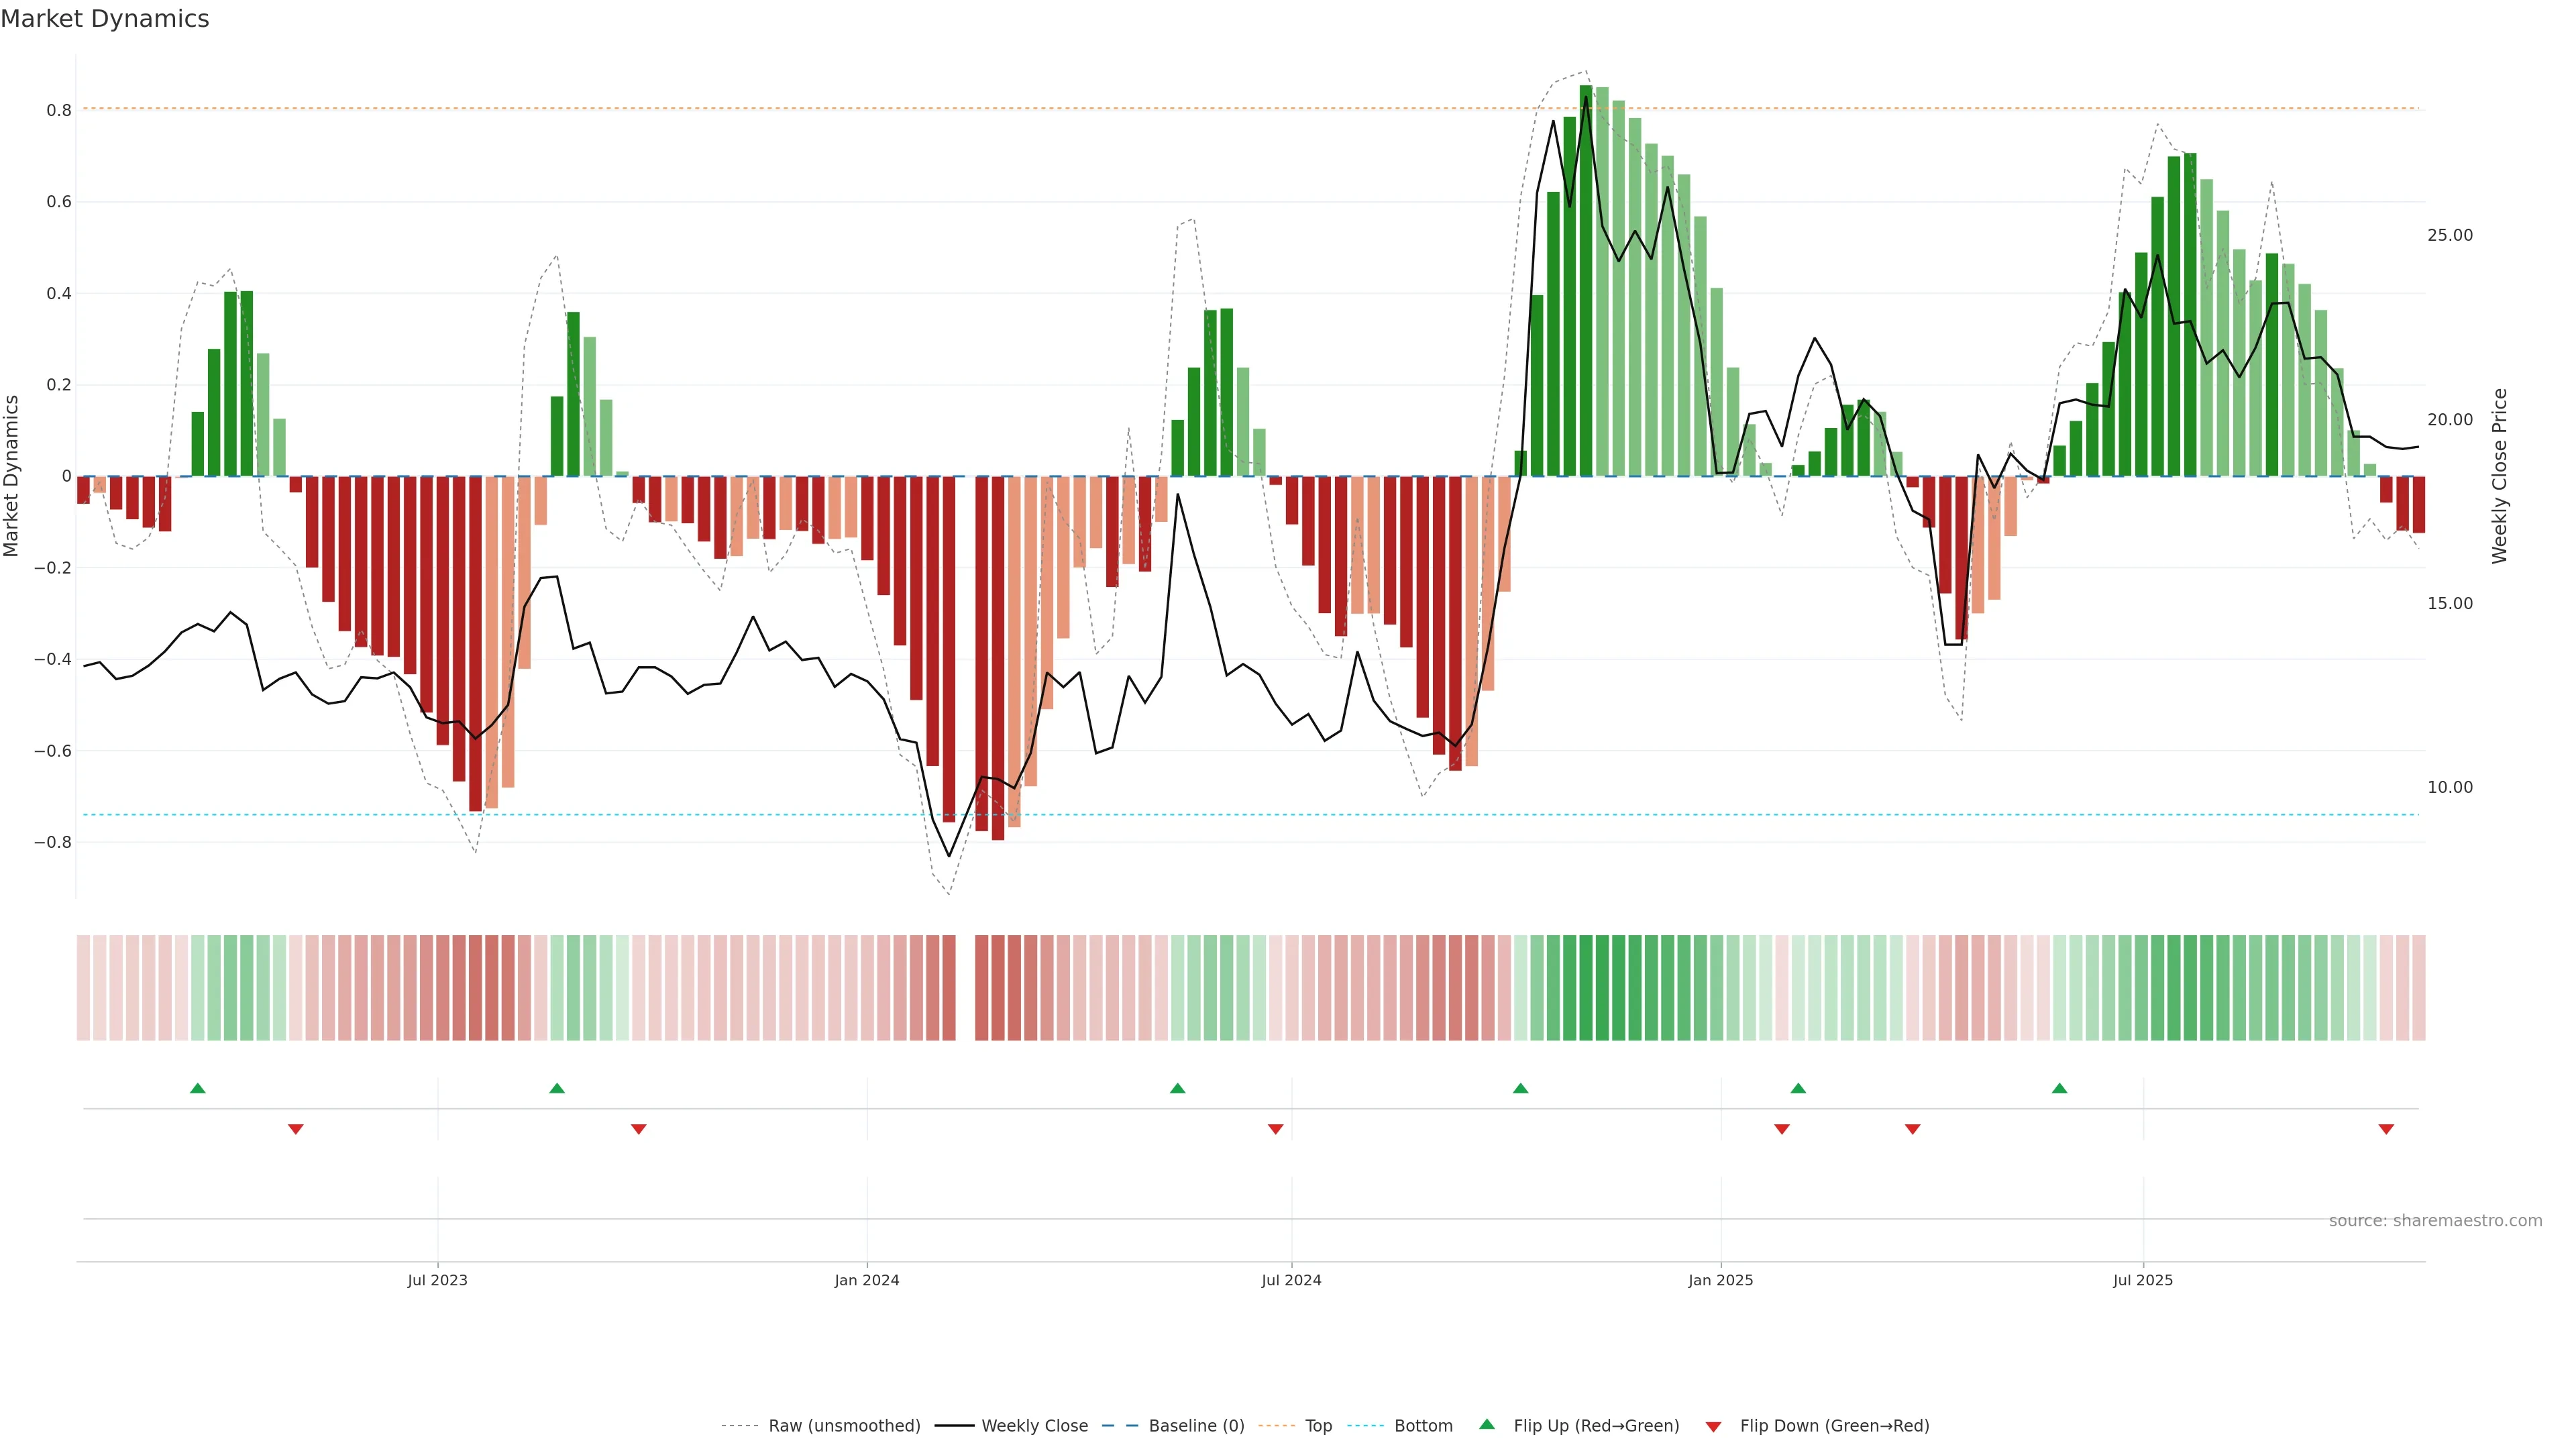Click the Market Dynamics chart title
This screenshot has height=1449, width=2576.
105,19
